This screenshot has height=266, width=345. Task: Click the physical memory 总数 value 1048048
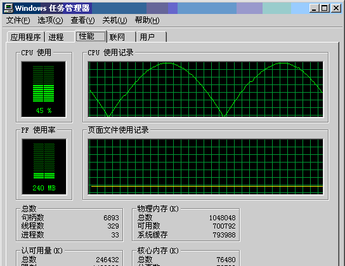click(222, 218)
